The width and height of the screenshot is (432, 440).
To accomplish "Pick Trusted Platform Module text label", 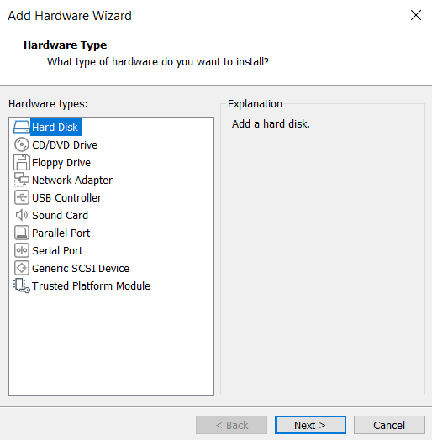I will point(91,286).
